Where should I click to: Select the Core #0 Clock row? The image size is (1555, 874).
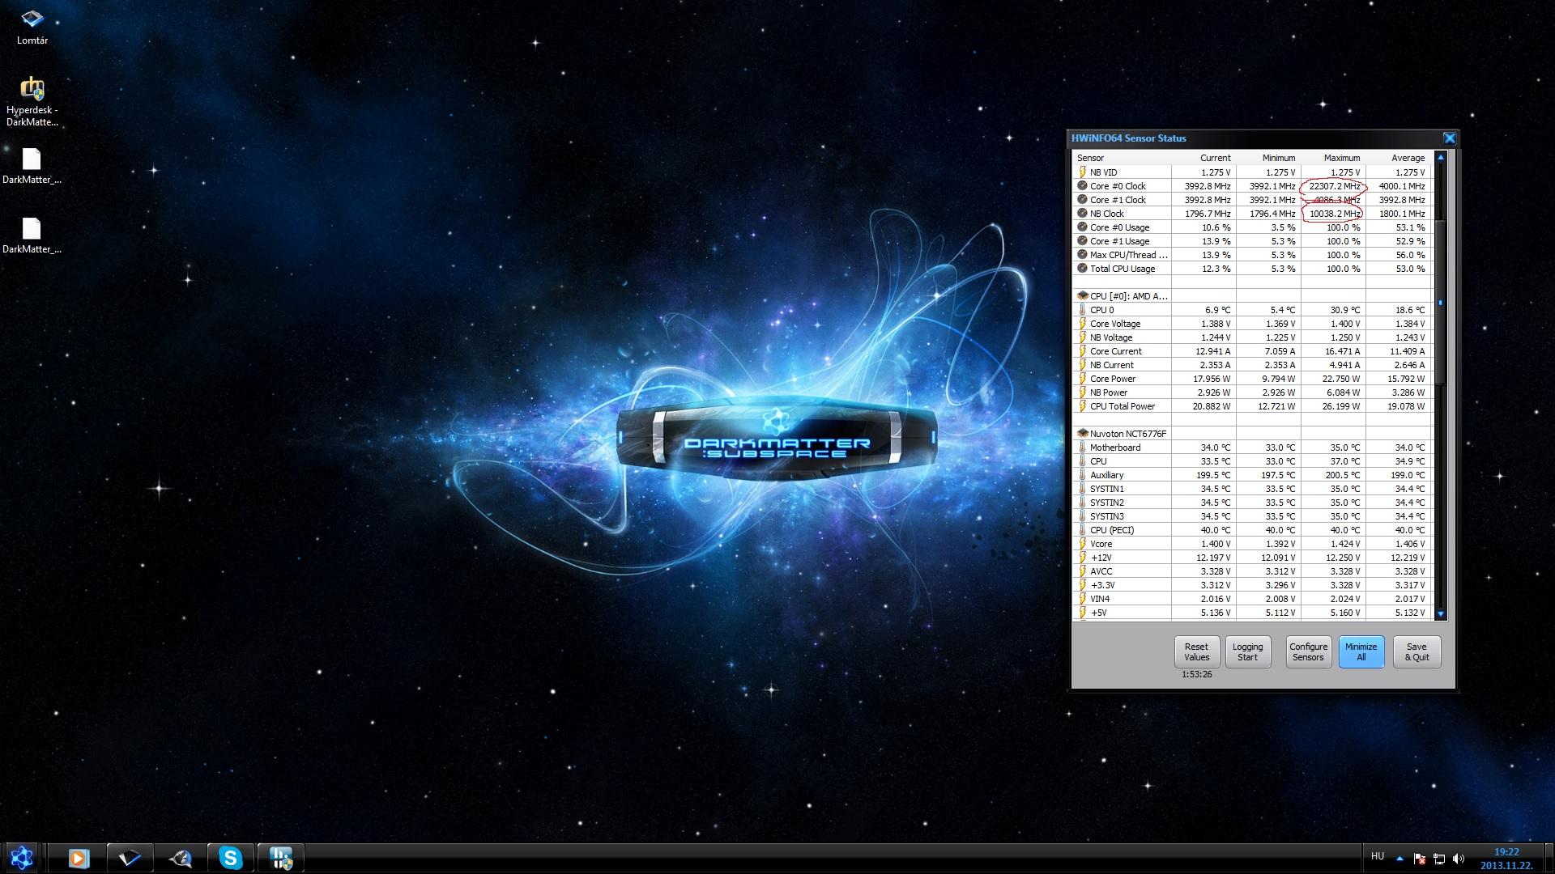click(1253, 186)
